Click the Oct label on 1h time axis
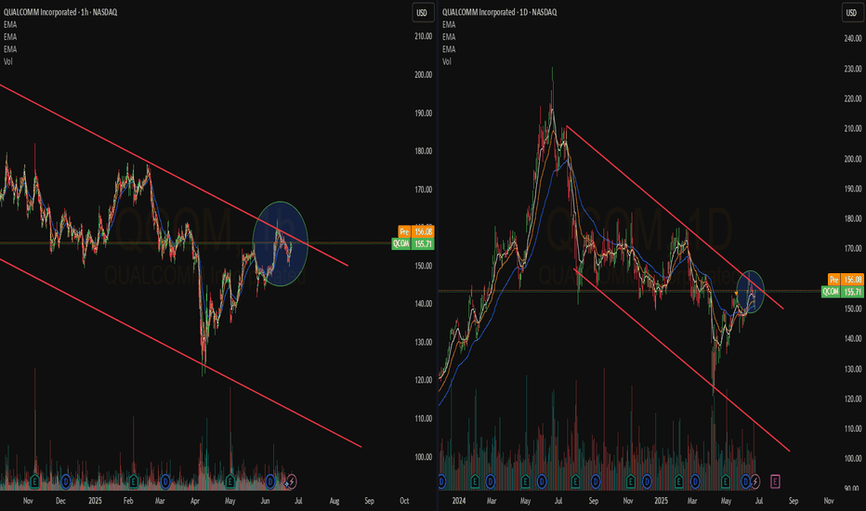Image resolution: width=866 pixels, height=511 pixels. 404,501
